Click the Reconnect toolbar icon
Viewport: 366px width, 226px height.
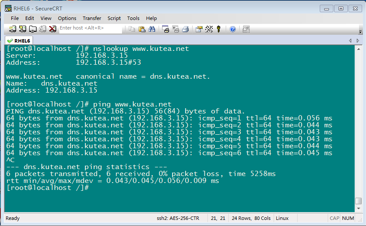click(43, 29)
